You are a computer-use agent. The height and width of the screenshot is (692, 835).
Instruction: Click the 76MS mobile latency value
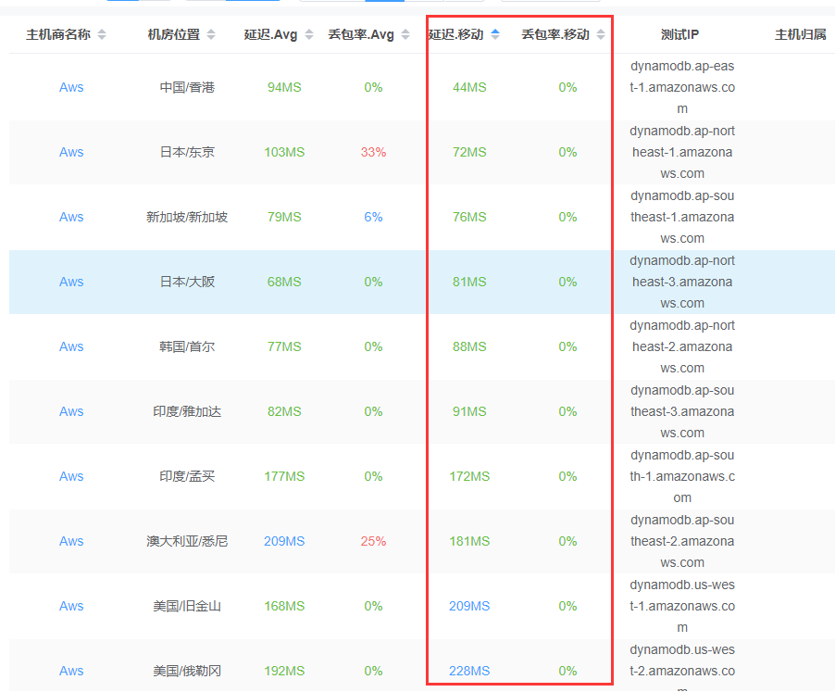pos(469,218)
